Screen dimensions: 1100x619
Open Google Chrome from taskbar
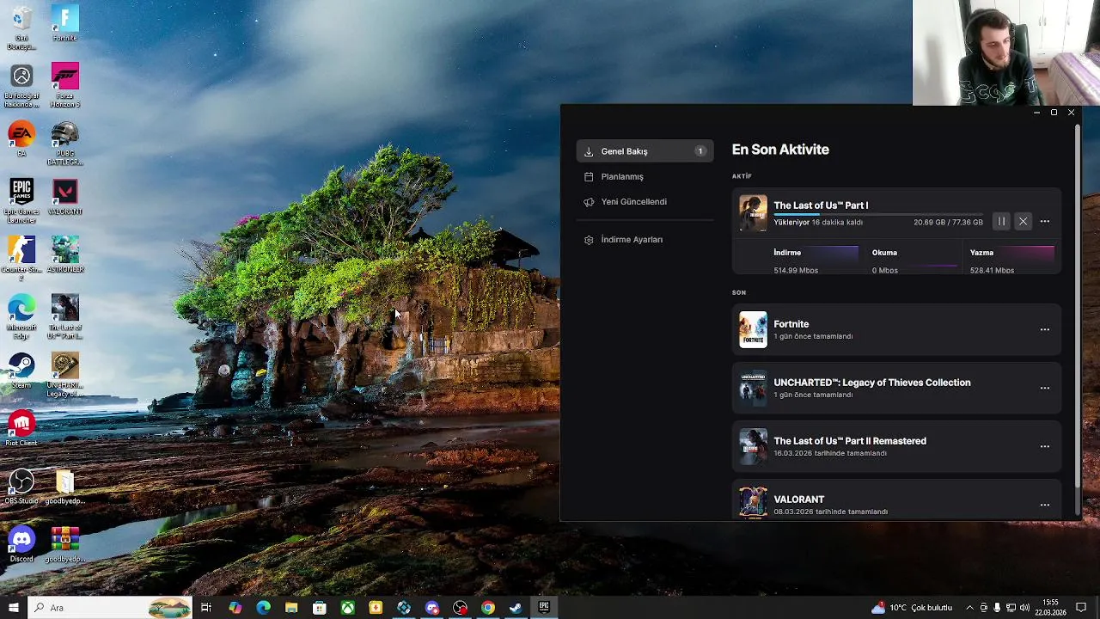pos(488,608)
